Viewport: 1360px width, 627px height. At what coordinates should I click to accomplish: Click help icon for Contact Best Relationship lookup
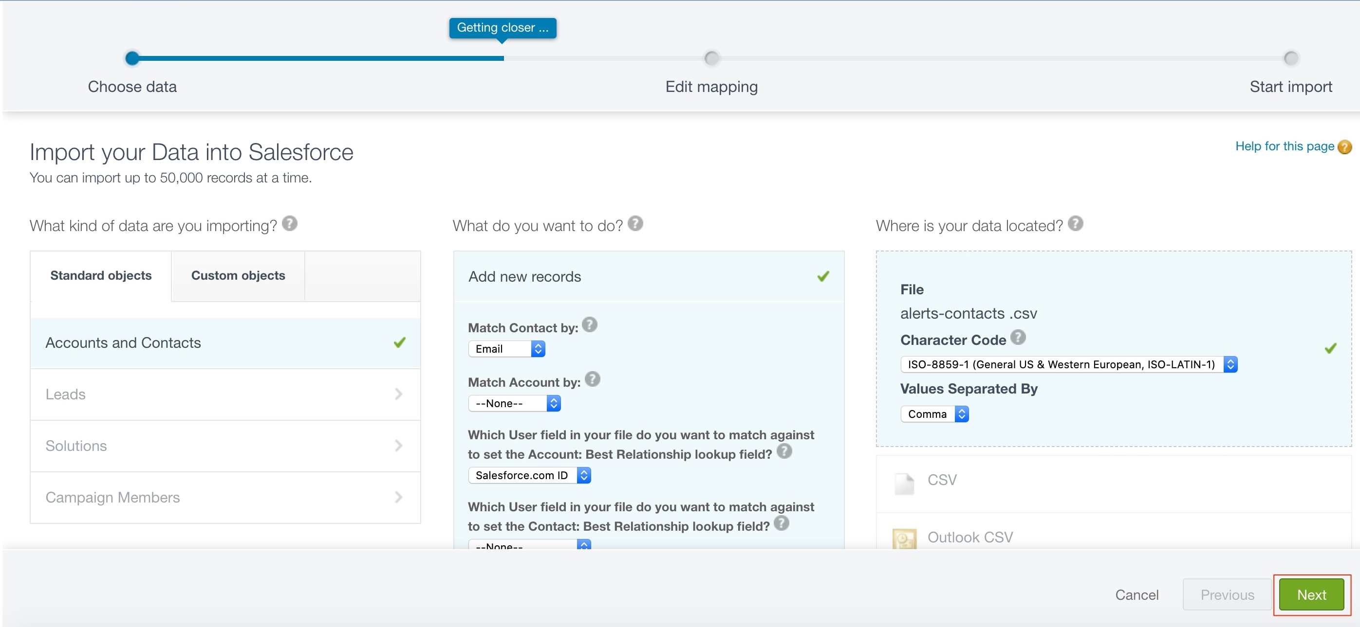point(782,523)
